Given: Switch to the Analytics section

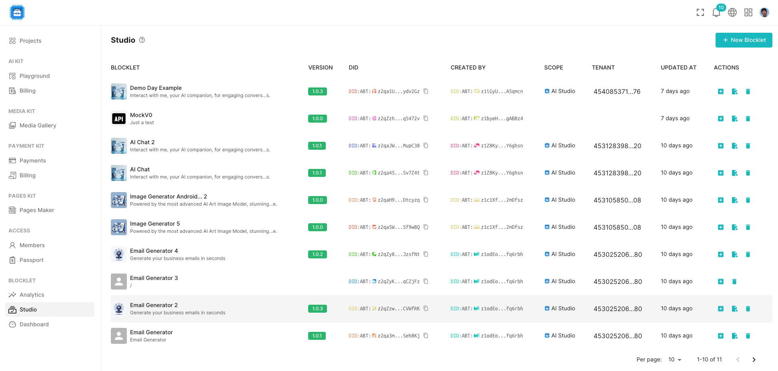Looking at the screenshot, I should coord(32,295).
